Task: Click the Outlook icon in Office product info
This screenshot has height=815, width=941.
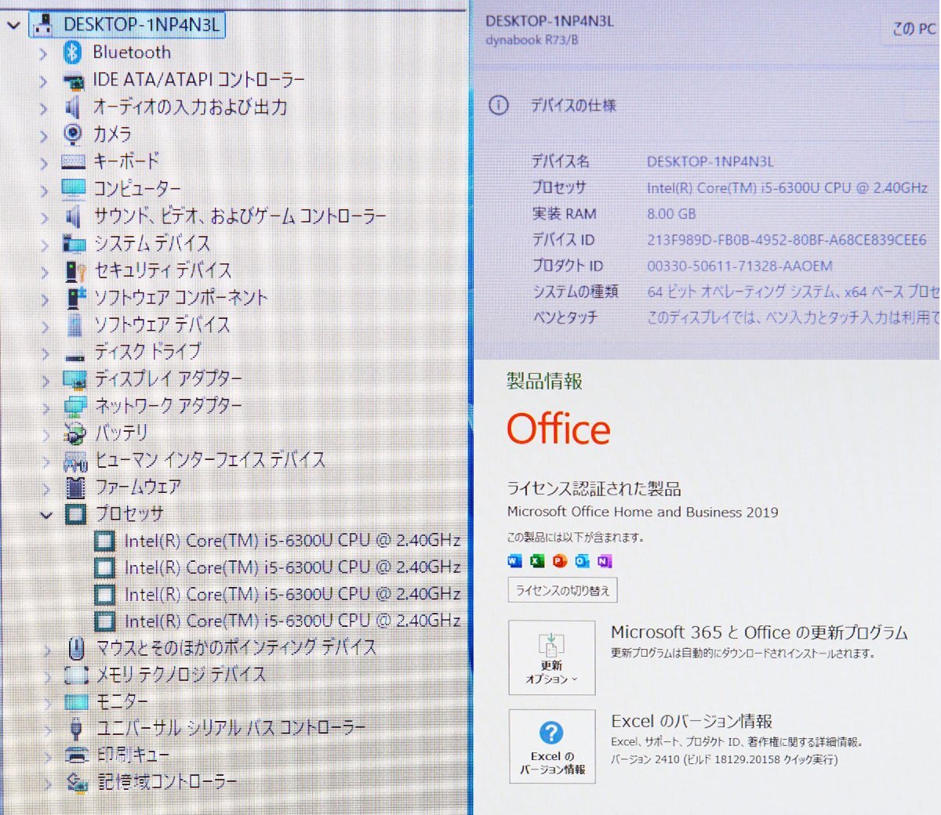Action: coord(582,561)
